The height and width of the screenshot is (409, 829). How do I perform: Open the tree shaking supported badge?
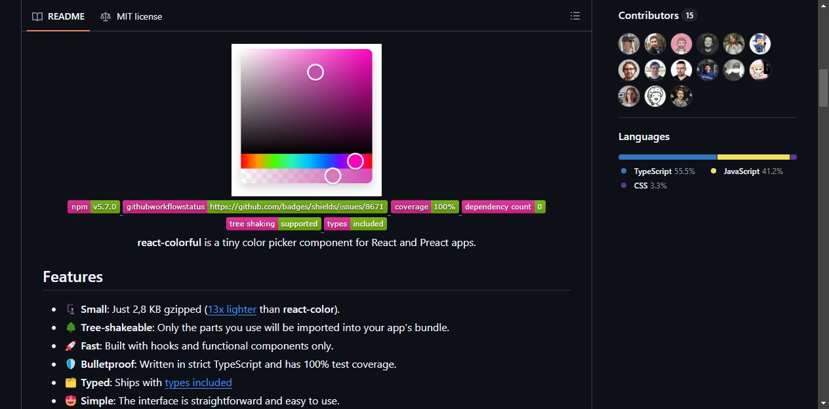tap(273, 224)
